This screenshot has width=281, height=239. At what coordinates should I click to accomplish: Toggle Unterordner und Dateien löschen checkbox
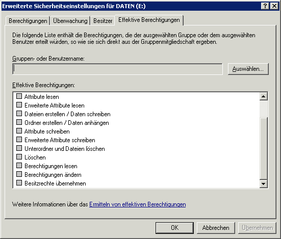click(x=19, y=148)
